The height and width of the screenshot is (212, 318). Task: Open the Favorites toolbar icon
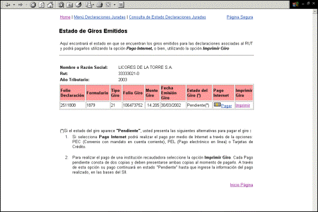[x=70, y=5]
